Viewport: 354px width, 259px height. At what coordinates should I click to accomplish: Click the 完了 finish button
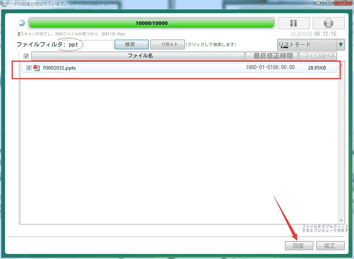330,245
